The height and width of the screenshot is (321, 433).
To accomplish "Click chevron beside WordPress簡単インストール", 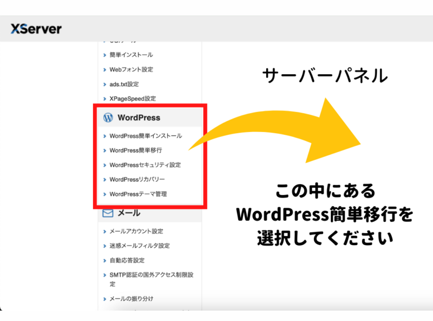I will (x=104, y=136).
